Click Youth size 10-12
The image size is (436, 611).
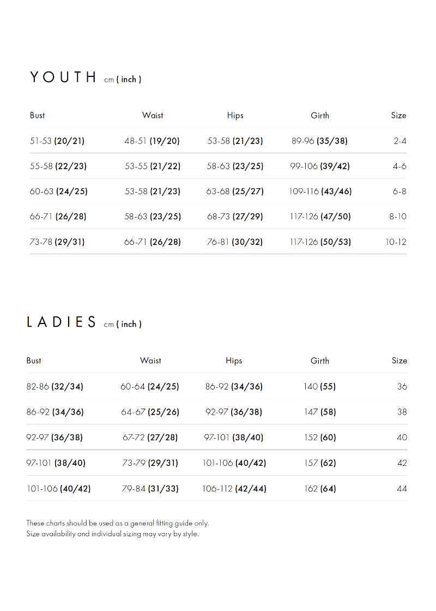(x=396, y=242)
